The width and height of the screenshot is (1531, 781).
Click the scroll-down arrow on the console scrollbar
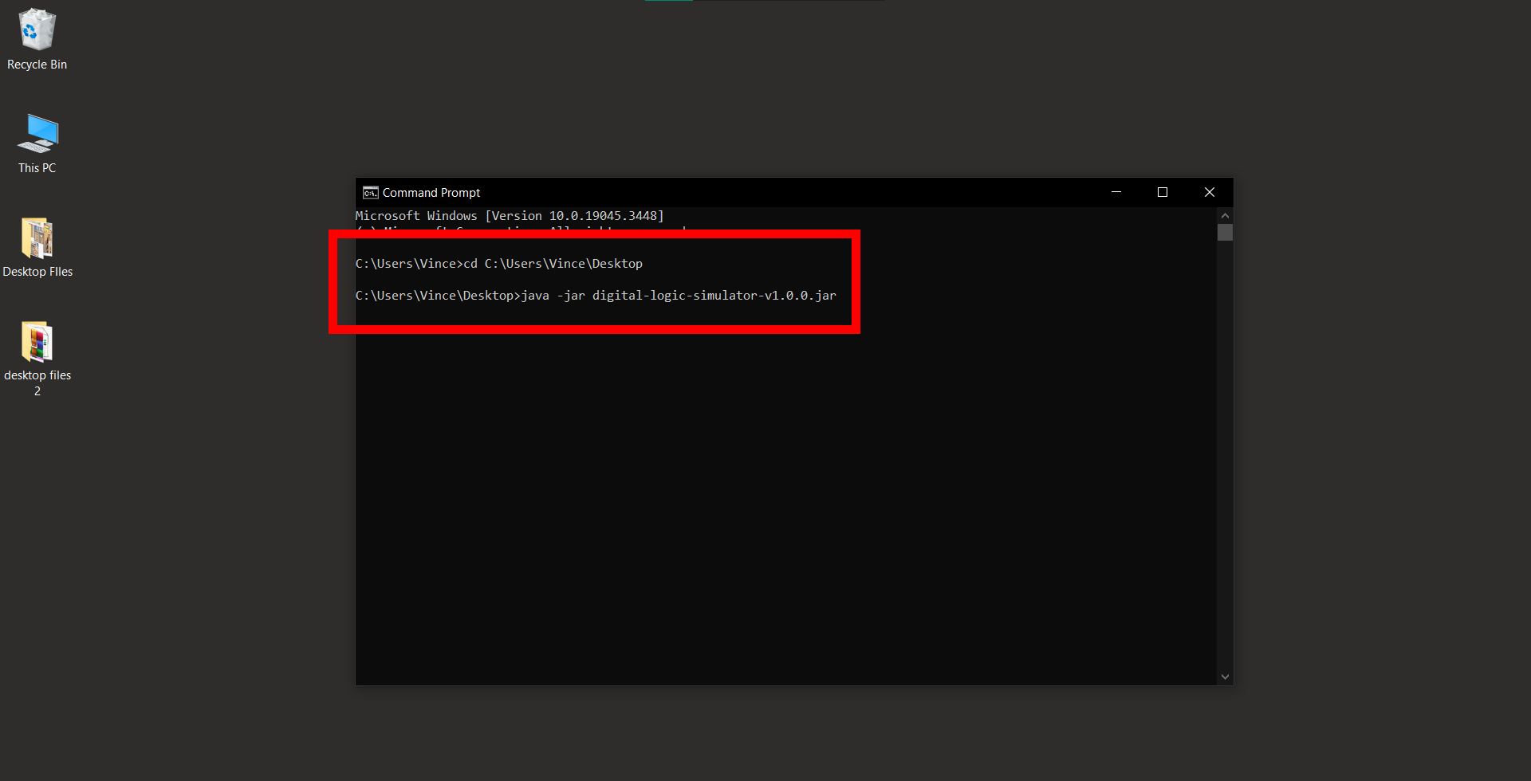(1225, 676)
